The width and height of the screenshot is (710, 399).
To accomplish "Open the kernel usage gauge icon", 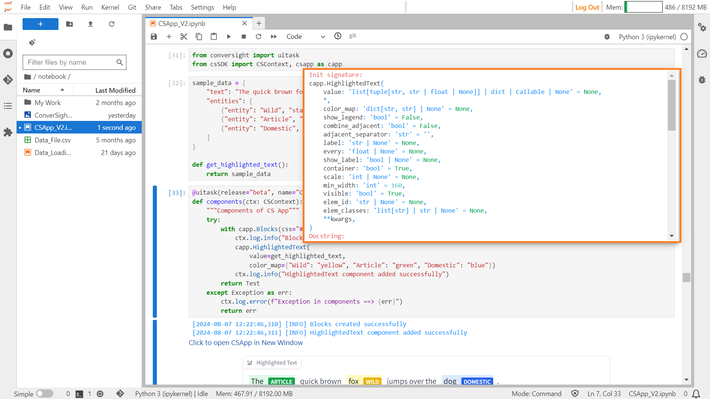I will click(x=702, y=54).
